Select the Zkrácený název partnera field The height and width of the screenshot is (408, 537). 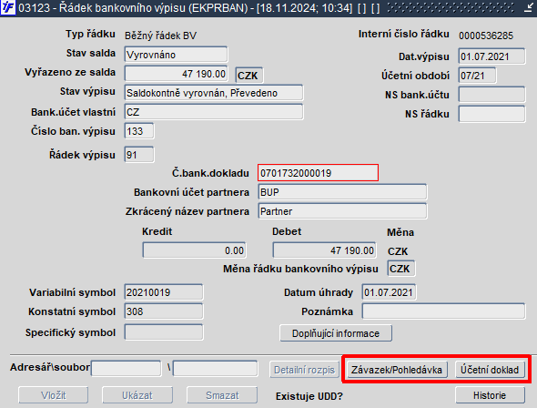pyautogui.click(x=342, y=211)
